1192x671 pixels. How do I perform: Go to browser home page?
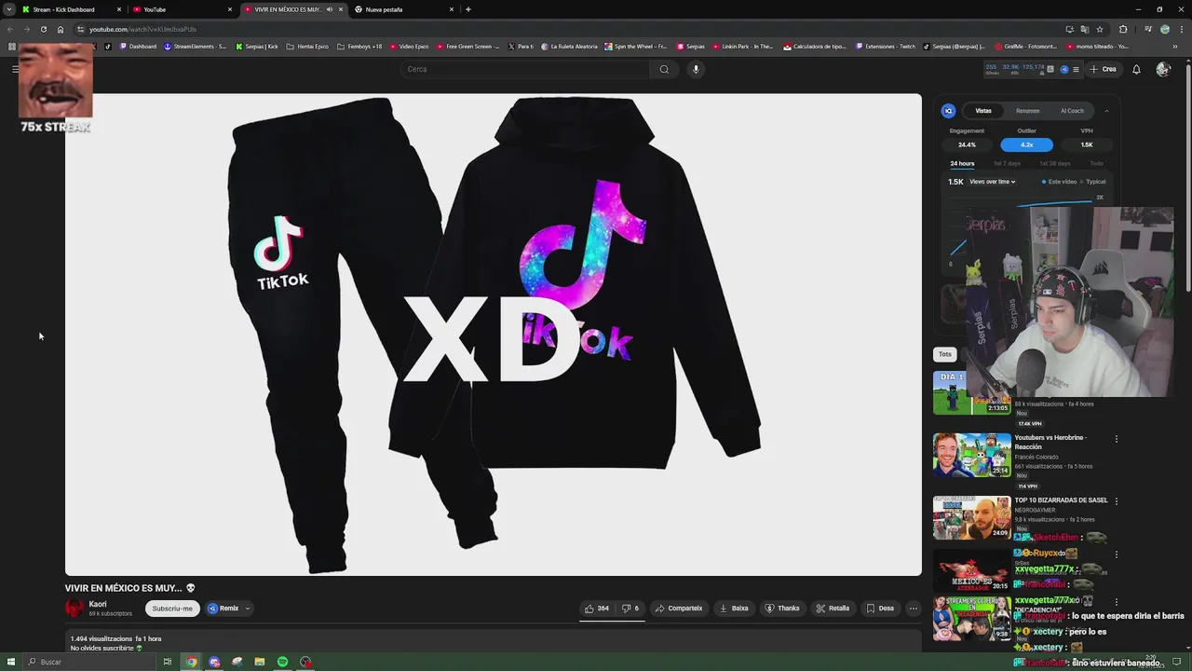[x=61, y=29]
